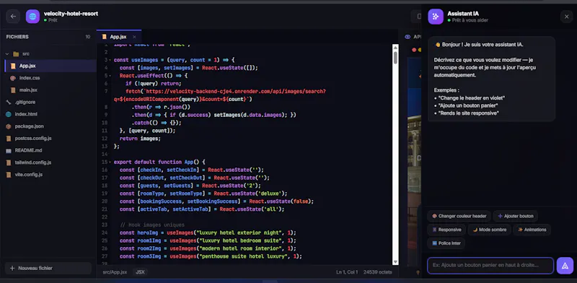Image resolution: width=577 pixels, height=283 pixels.
Task: Click the velocity-hotel-resort globe project icon
Action: (32, 16)
